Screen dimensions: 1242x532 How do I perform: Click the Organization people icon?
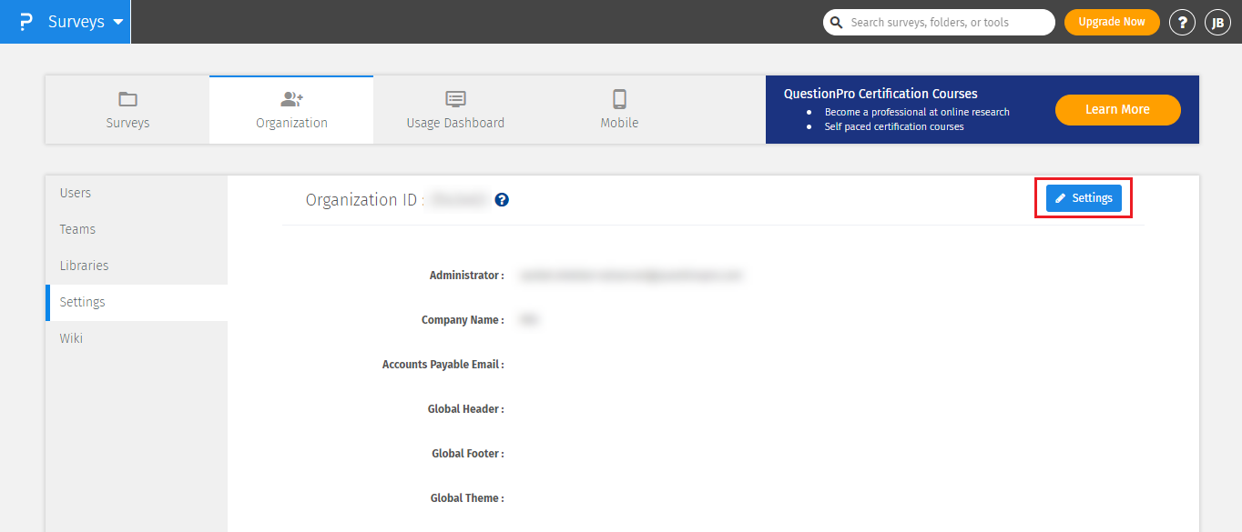tap(291, 98)
